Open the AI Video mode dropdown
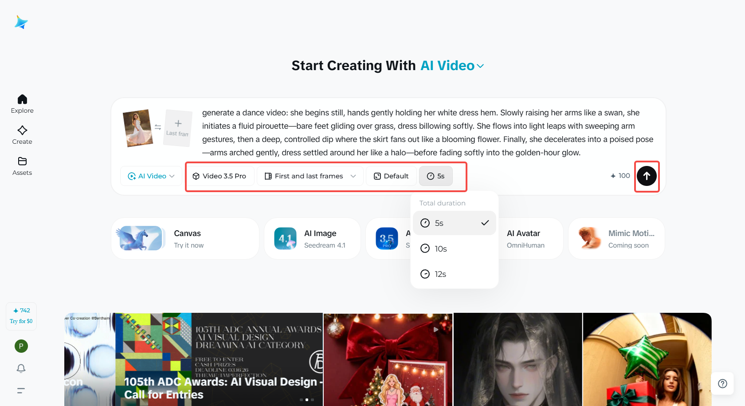 tap(151, 176)
